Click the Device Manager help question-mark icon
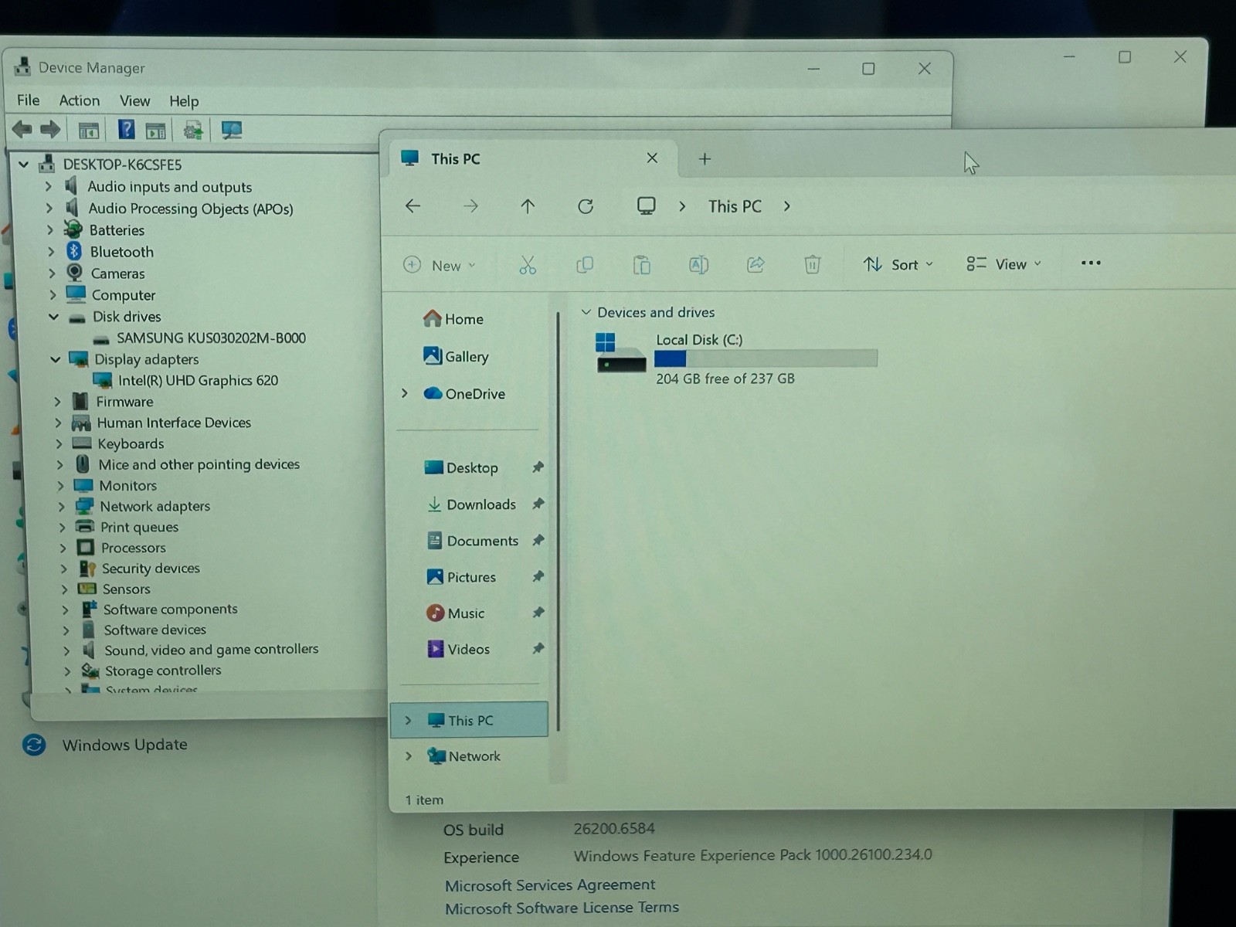 point(127,129)
